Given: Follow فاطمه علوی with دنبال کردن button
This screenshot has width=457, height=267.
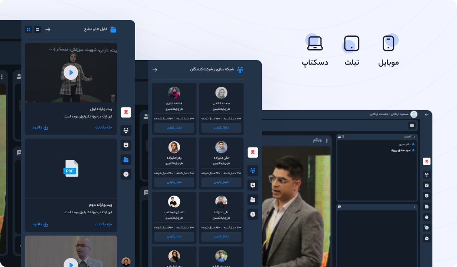Looking at the screenshot, I should 174,128.
